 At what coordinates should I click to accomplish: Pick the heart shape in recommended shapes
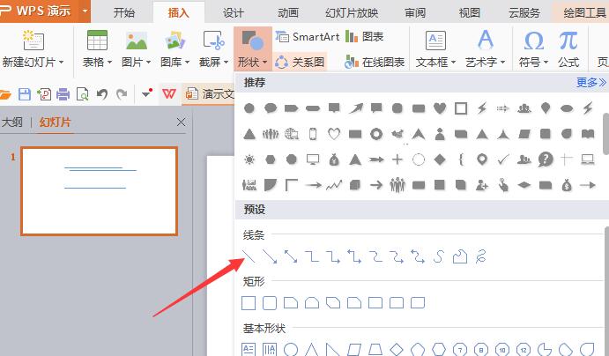[x=440, y=108]
